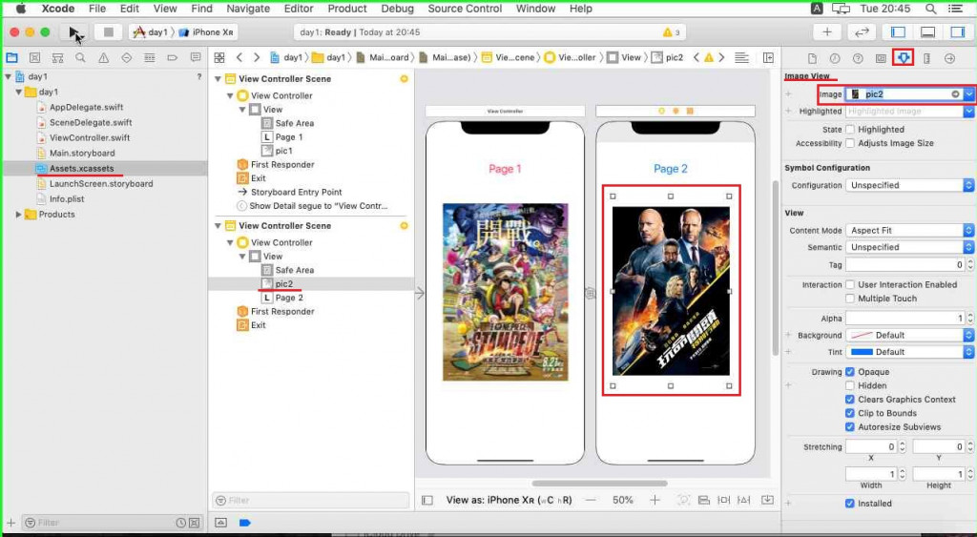Toggle the code review arrows button
The image size is (977, 537).
(x=862, y=32)
